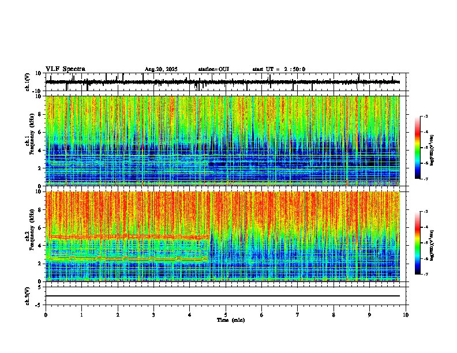Click the time axis tick label "5"
Viewport: 457px width, 353px height.
[226, 315]
